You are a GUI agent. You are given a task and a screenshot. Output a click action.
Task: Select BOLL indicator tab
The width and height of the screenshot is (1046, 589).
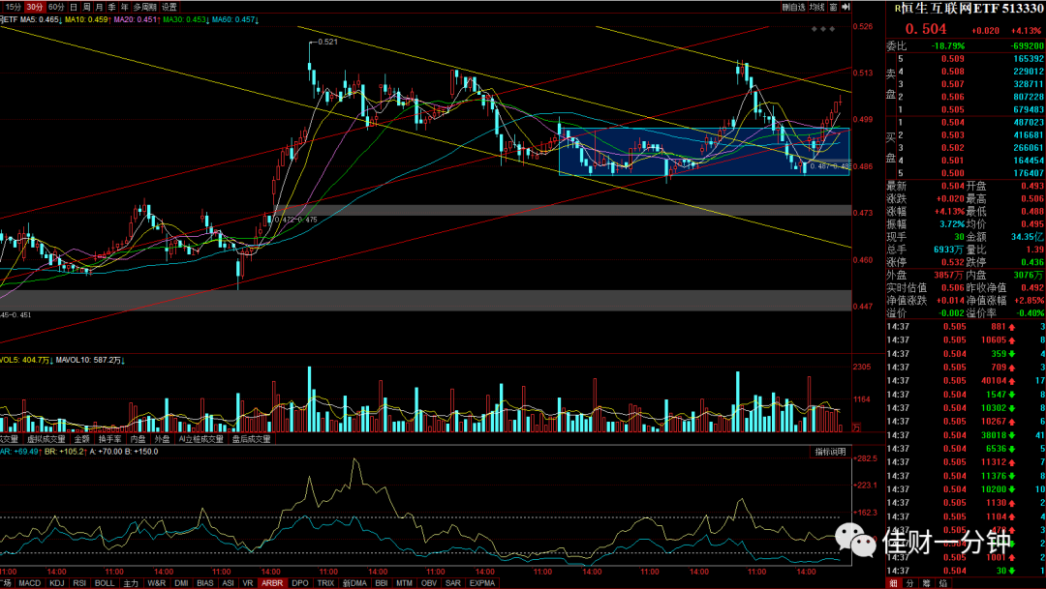(x=105, y=583)
